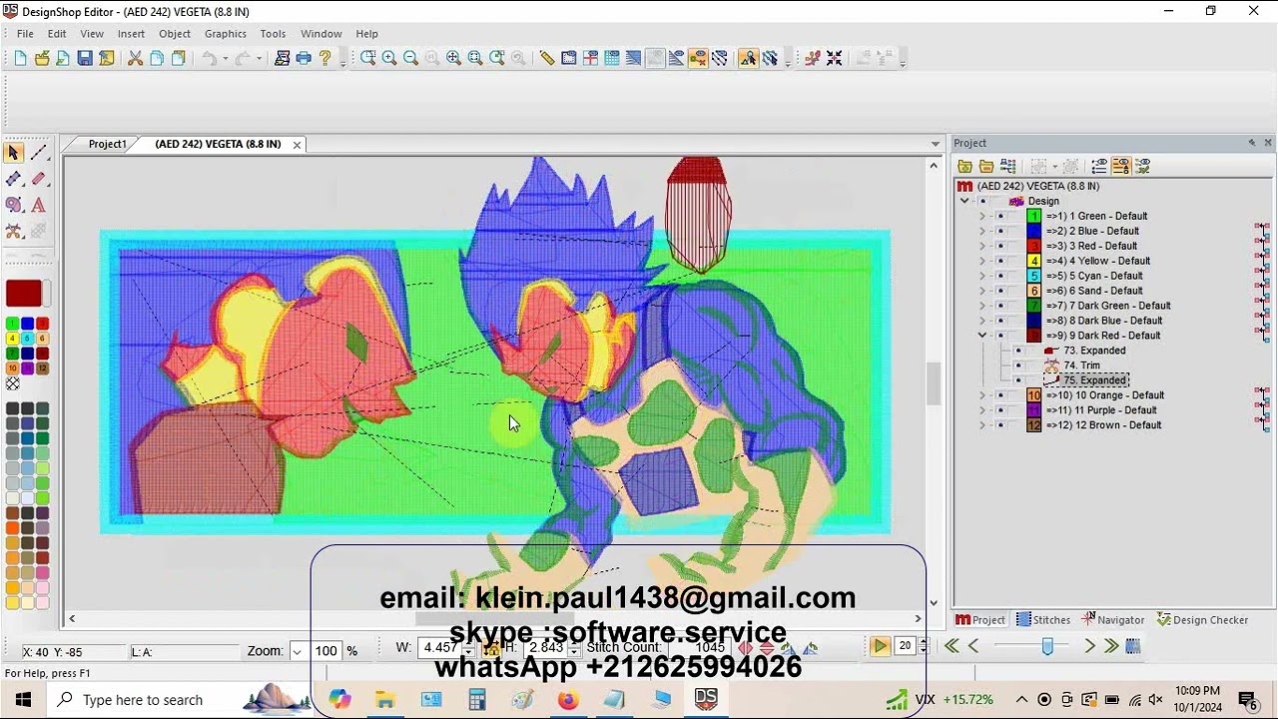Click the Copy icon in toolbar
This screenshot has height=719, width=1278.
157,59
